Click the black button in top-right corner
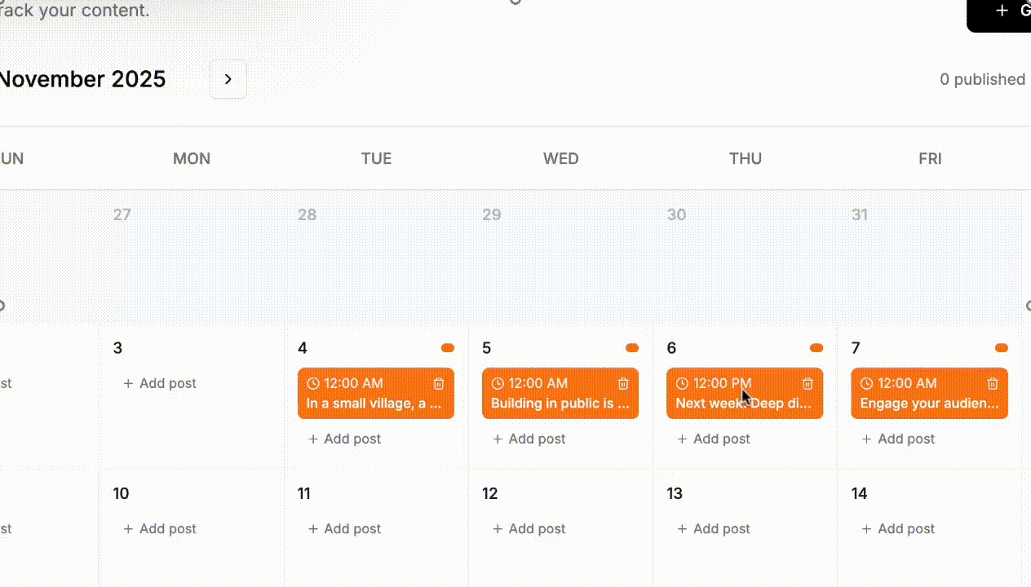 tap(1002, 11)
